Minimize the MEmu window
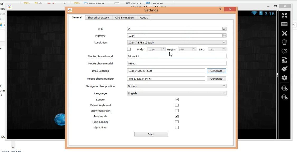297x152 pixels. coord(268,7)
